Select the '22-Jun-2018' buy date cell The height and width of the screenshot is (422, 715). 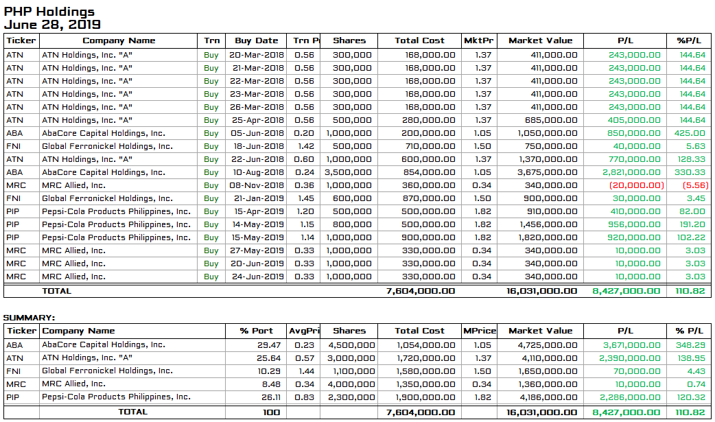coord(257,160)
